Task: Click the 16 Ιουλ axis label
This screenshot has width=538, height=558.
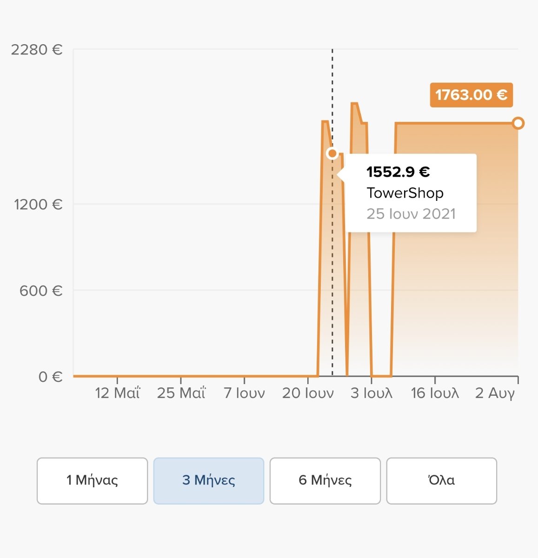Action: pos(435,393)
